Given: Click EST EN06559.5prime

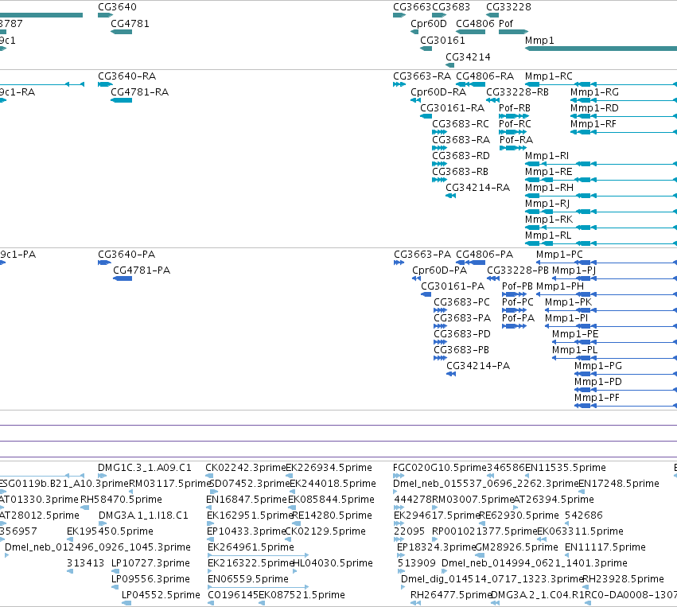Looking at the screenshot, I should tap(248, 579).
